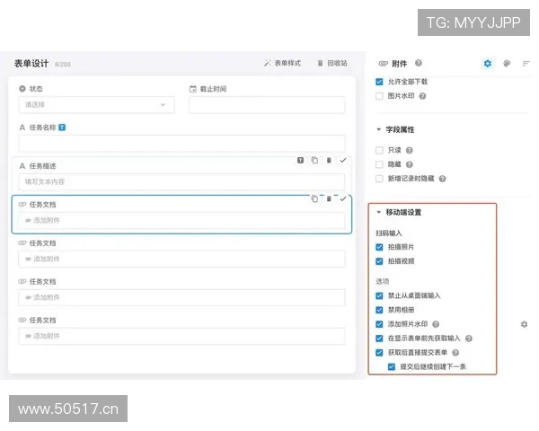Open the 状态 请选择 dropdown
The width and height of the screenshot is (539, 431).
pyautogui.click(x=96, y=105)
